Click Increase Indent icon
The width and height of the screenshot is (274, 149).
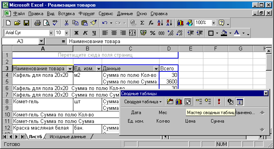[x=199, y=33]
